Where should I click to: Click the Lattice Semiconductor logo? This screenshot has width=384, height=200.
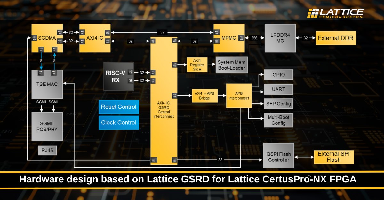[x=335, y=13]
